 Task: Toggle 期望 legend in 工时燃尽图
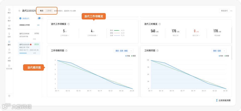point(227,56)
